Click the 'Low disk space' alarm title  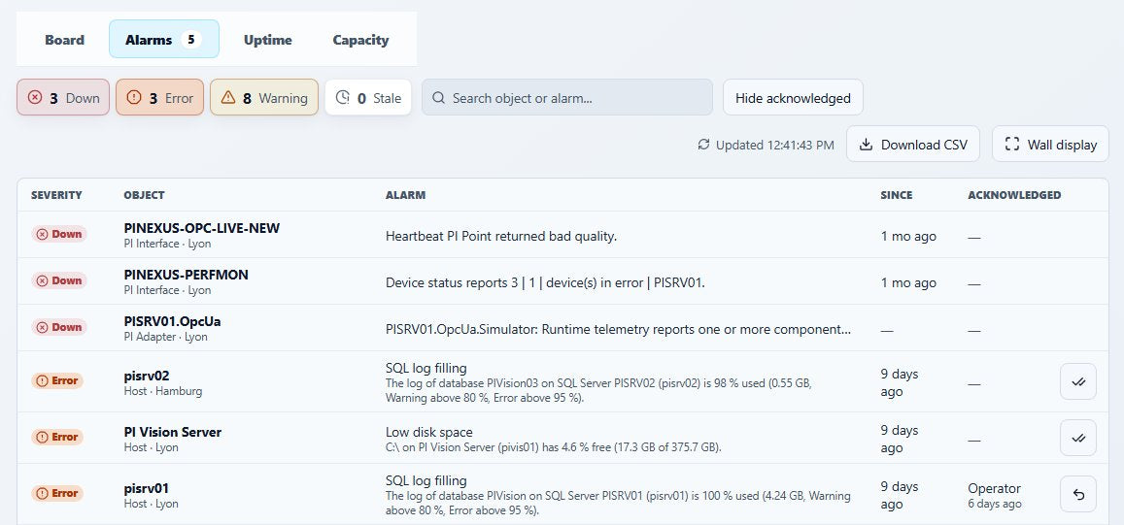pyautogui.click(x=428, y=432)
